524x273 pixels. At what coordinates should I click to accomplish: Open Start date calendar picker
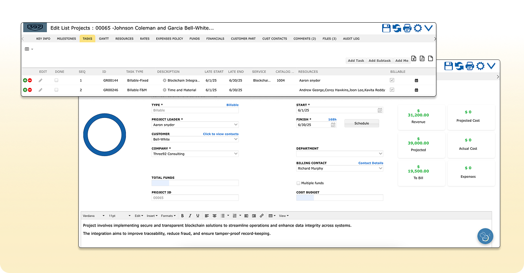(380, 110)
